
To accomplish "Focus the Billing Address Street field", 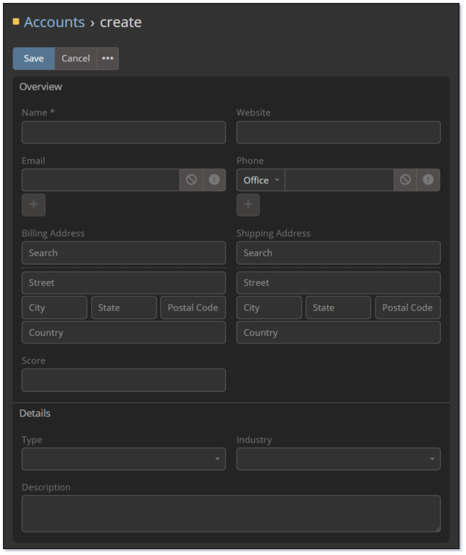I will tap(124, 283).
